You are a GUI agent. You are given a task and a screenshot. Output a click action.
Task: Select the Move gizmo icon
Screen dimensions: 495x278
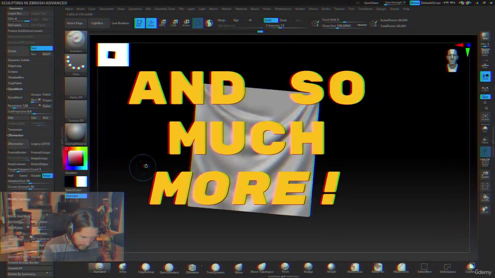163,23
